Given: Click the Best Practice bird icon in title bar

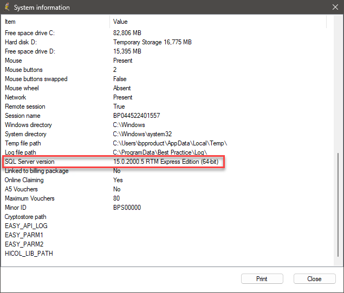Looking at the screenshot, I should [x=7, y=7].
